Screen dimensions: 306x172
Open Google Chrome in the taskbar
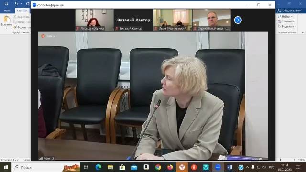158,167
